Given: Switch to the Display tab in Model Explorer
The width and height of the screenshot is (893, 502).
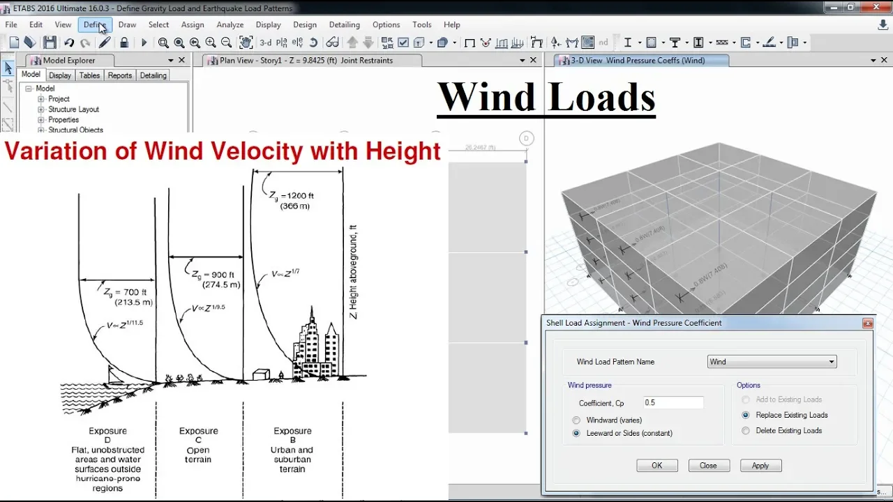Looking at the screenshot, I should pos(60,75).
